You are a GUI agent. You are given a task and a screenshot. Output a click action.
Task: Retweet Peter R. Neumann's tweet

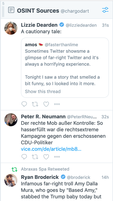point(35,157)
